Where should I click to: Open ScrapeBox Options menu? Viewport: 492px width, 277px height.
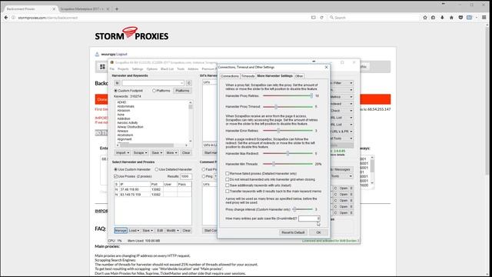click(x=152, y=68)
